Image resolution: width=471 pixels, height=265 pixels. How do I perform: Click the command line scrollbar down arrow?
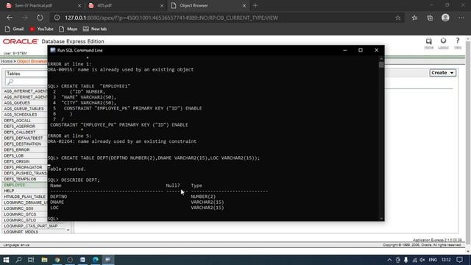(x=381, y=219)
